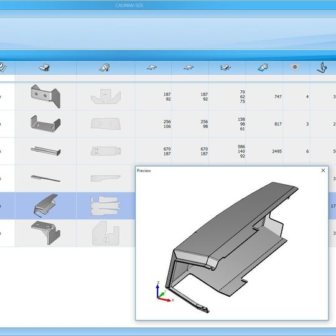336x336 pixels.
Task: Click the cell showing 256 98
Action: (204, 124)
